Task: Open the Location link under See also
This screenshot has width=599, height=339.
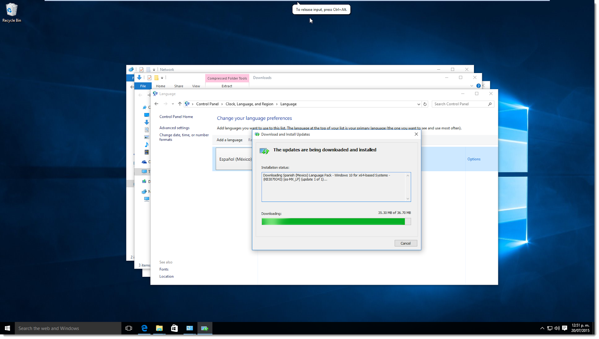Action: coord(166,276)
